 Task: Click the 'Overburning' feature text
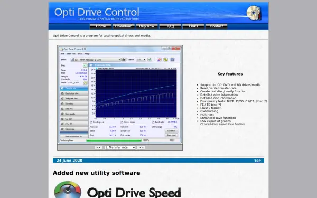[x=209, y=111]
